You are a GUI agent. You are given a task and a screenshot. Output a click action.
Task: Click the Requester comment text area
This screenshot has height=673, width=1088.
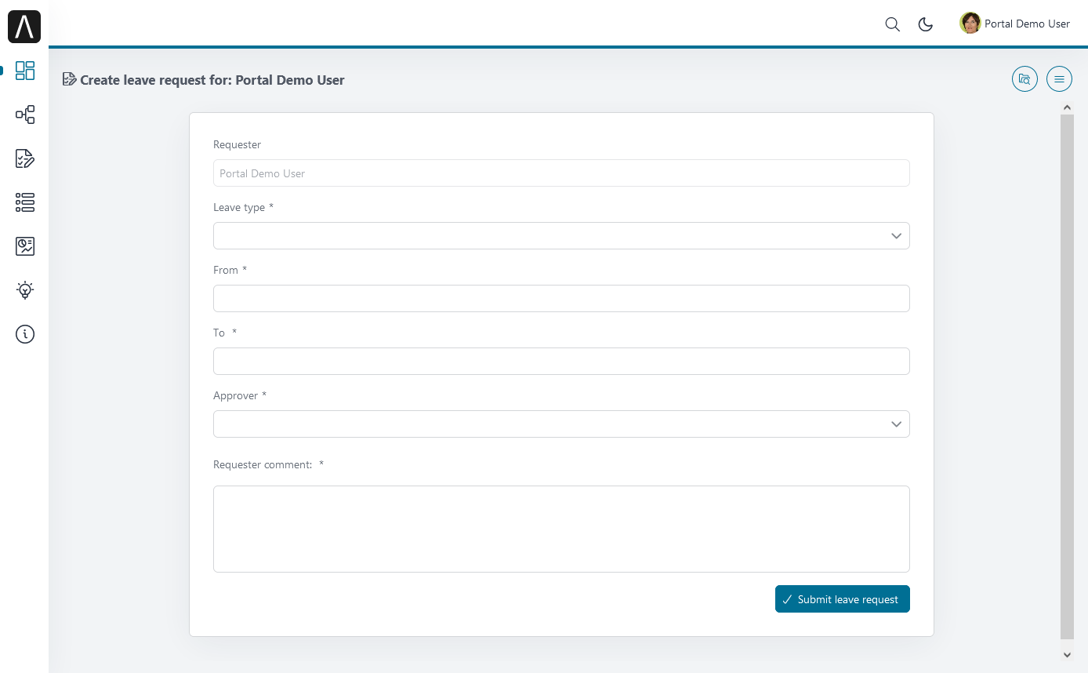[561, 529]
